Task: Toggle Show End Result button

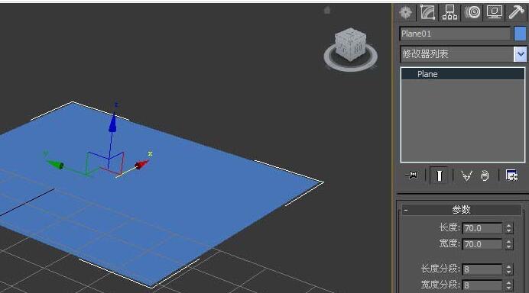Action: [439, 175]
